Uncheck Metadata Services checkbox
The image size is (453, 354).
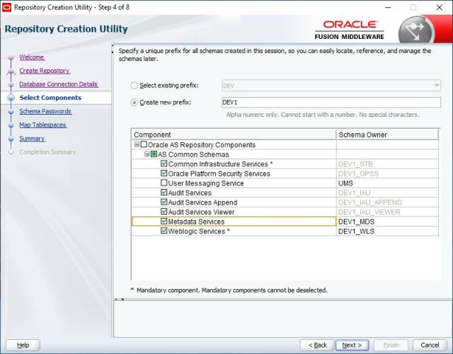[164, 221]
